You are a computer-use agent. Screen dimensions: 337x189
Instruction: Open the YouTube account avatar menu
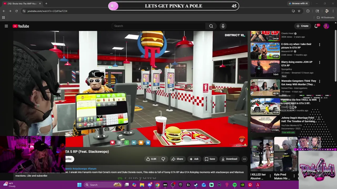[326, 26]
